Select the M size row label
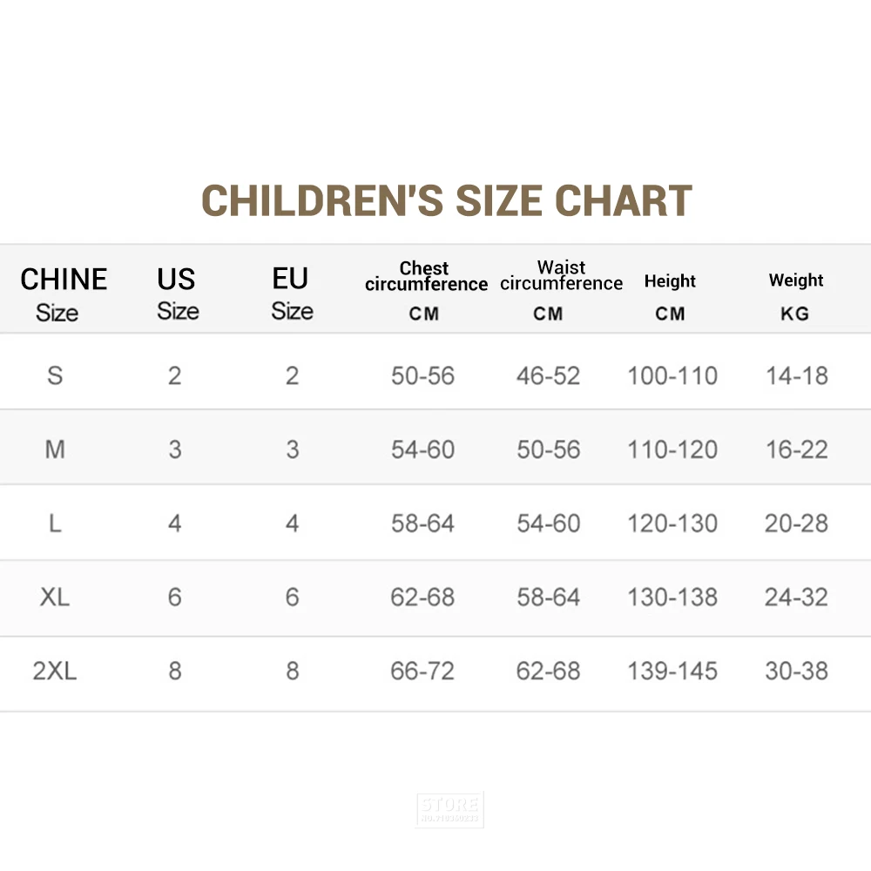The image size is (871, 871). (55, 449)
